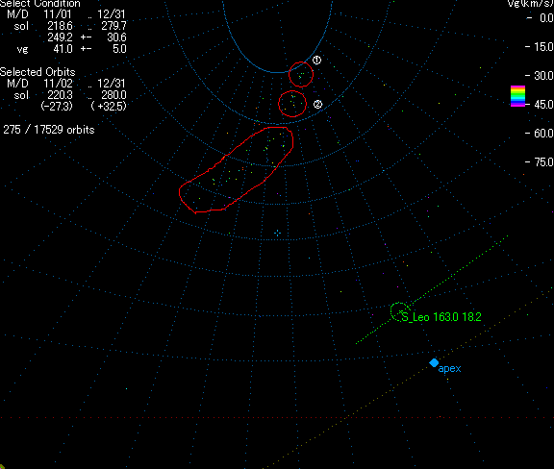
Task: Click the large elongated red outlined region
Action: point(236,170)
